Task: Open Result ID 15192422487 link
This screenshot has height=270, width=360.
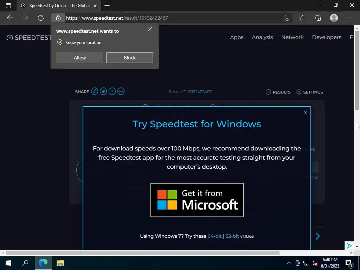Action: [200, 92]
